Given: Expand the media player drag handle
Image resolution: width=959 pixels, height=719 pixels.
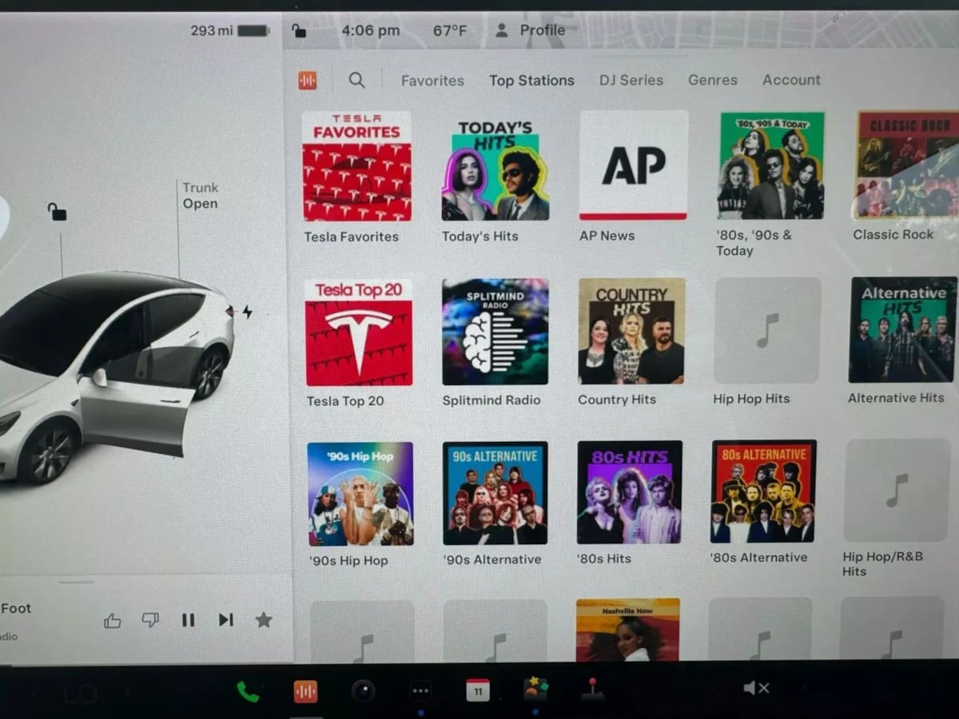Looking at the screenshot, I should click(x=77, y=582).
